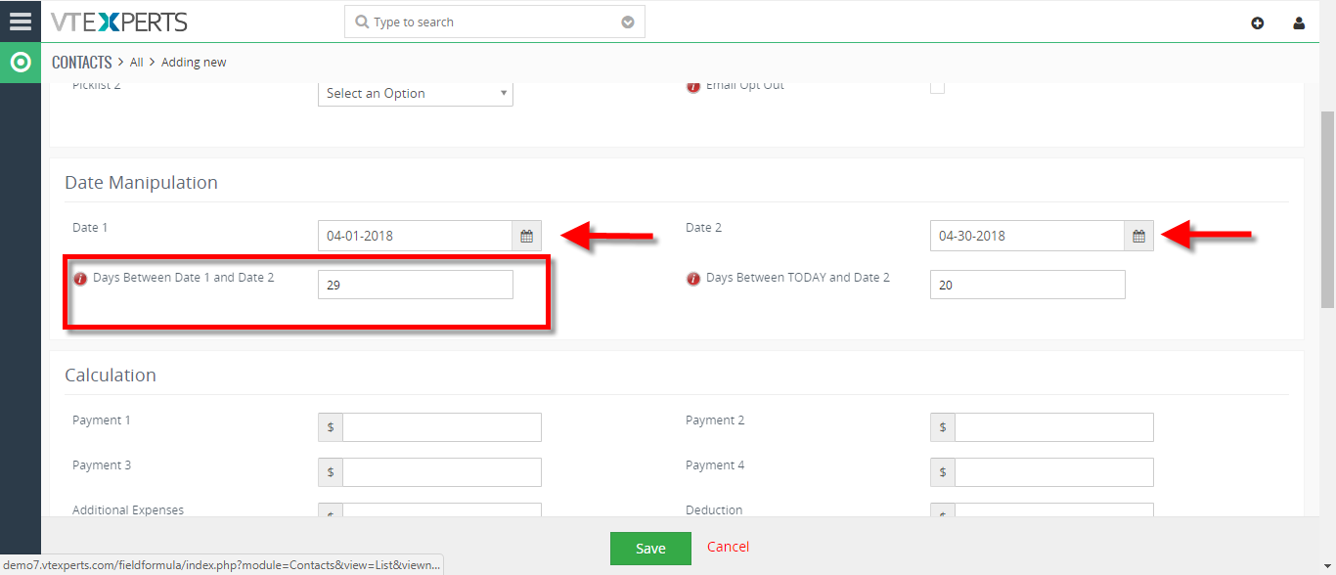This screenshot has width=1336, height=575.
Task: Click the Date 1 text field
Action: pyautogui.click(x=416, y=236)
